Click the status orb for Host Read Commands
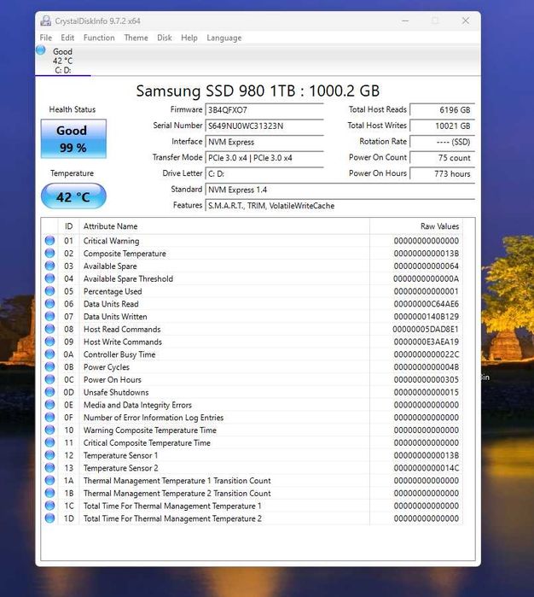 pyautogui.click(x=49, y=329)
